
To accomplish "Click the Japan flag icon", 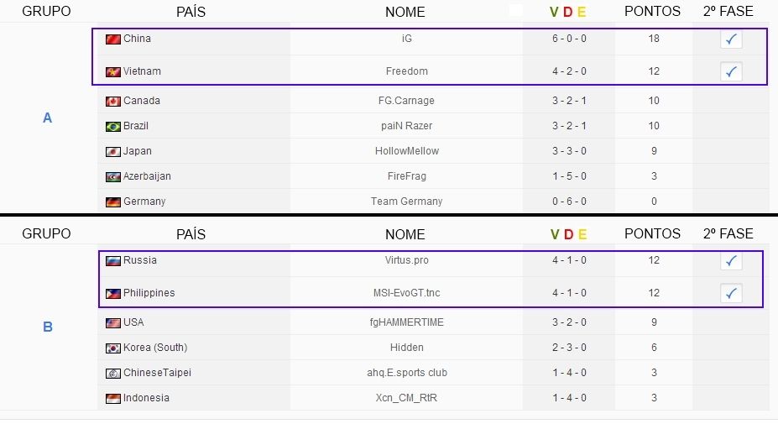I will point(113,152).
